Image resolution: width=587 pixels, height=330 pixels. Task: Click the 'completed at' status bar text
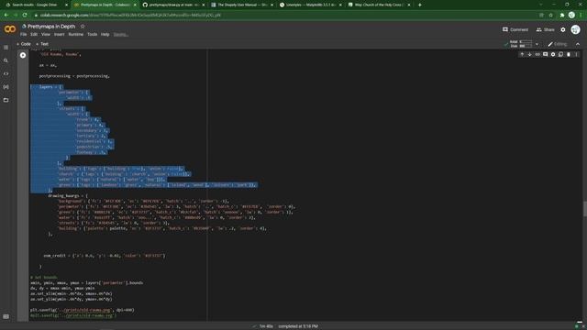coord(298,326)
